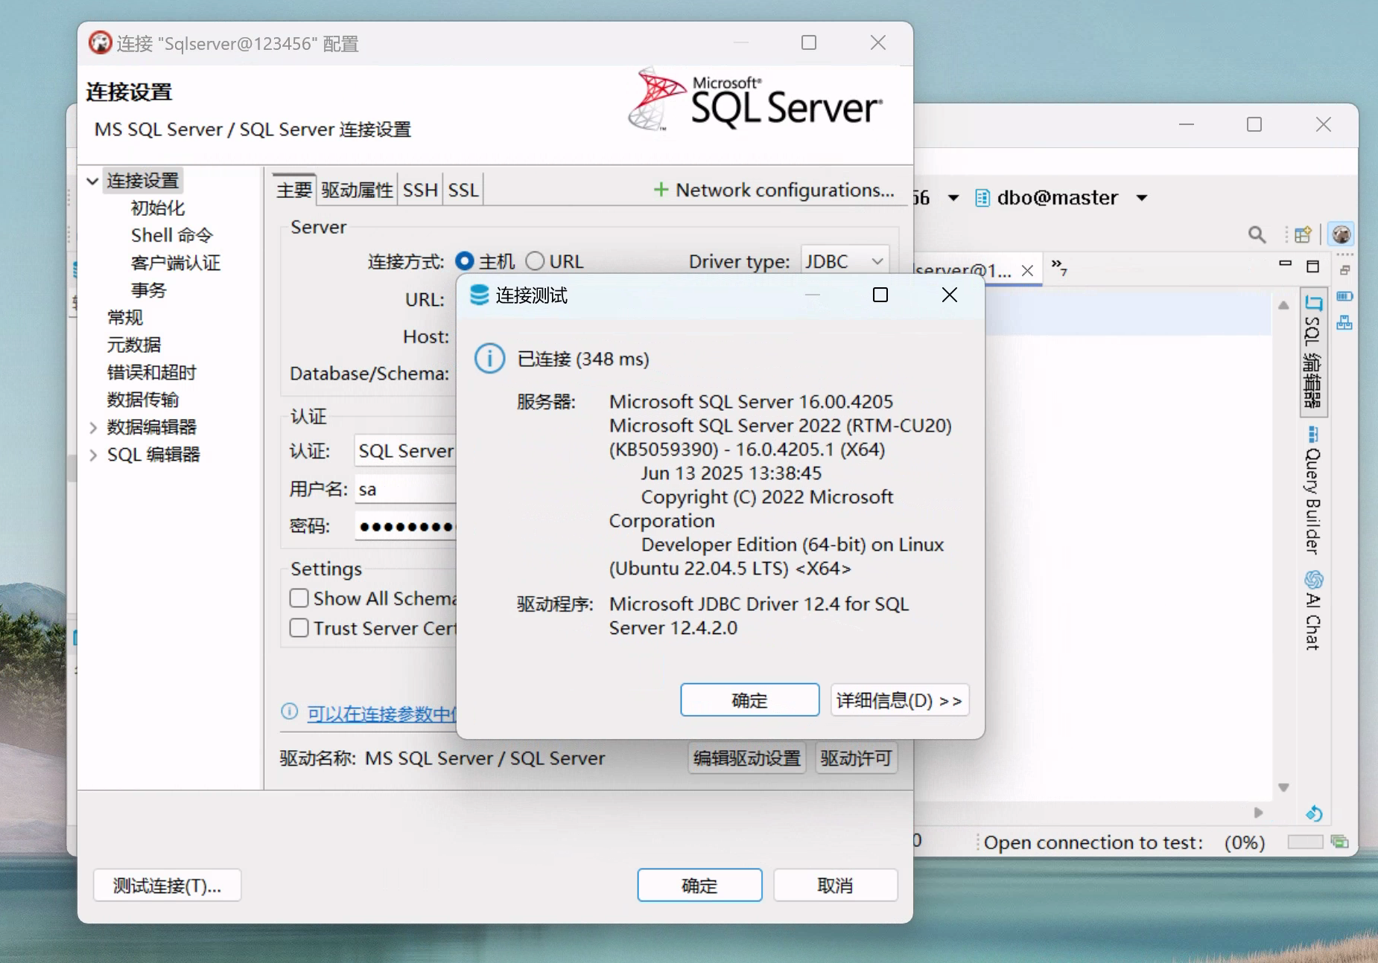Click the progress bar in status bar
1378x963 pixels.
coord(1305,842)
